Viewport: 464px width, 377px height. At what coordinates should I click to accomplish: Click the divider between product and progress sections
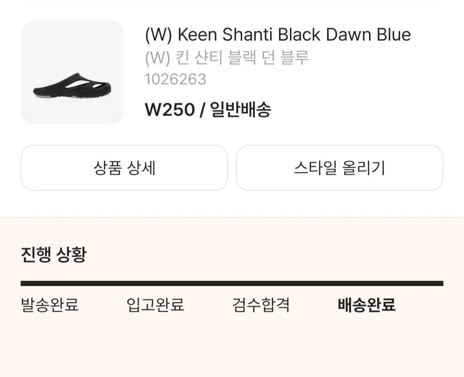232,218
